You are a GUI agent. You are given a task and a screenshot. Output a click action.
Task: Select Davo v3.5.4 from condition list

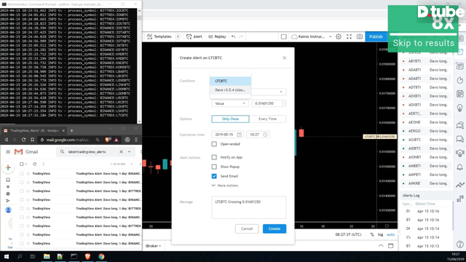(x=230, y=90)
